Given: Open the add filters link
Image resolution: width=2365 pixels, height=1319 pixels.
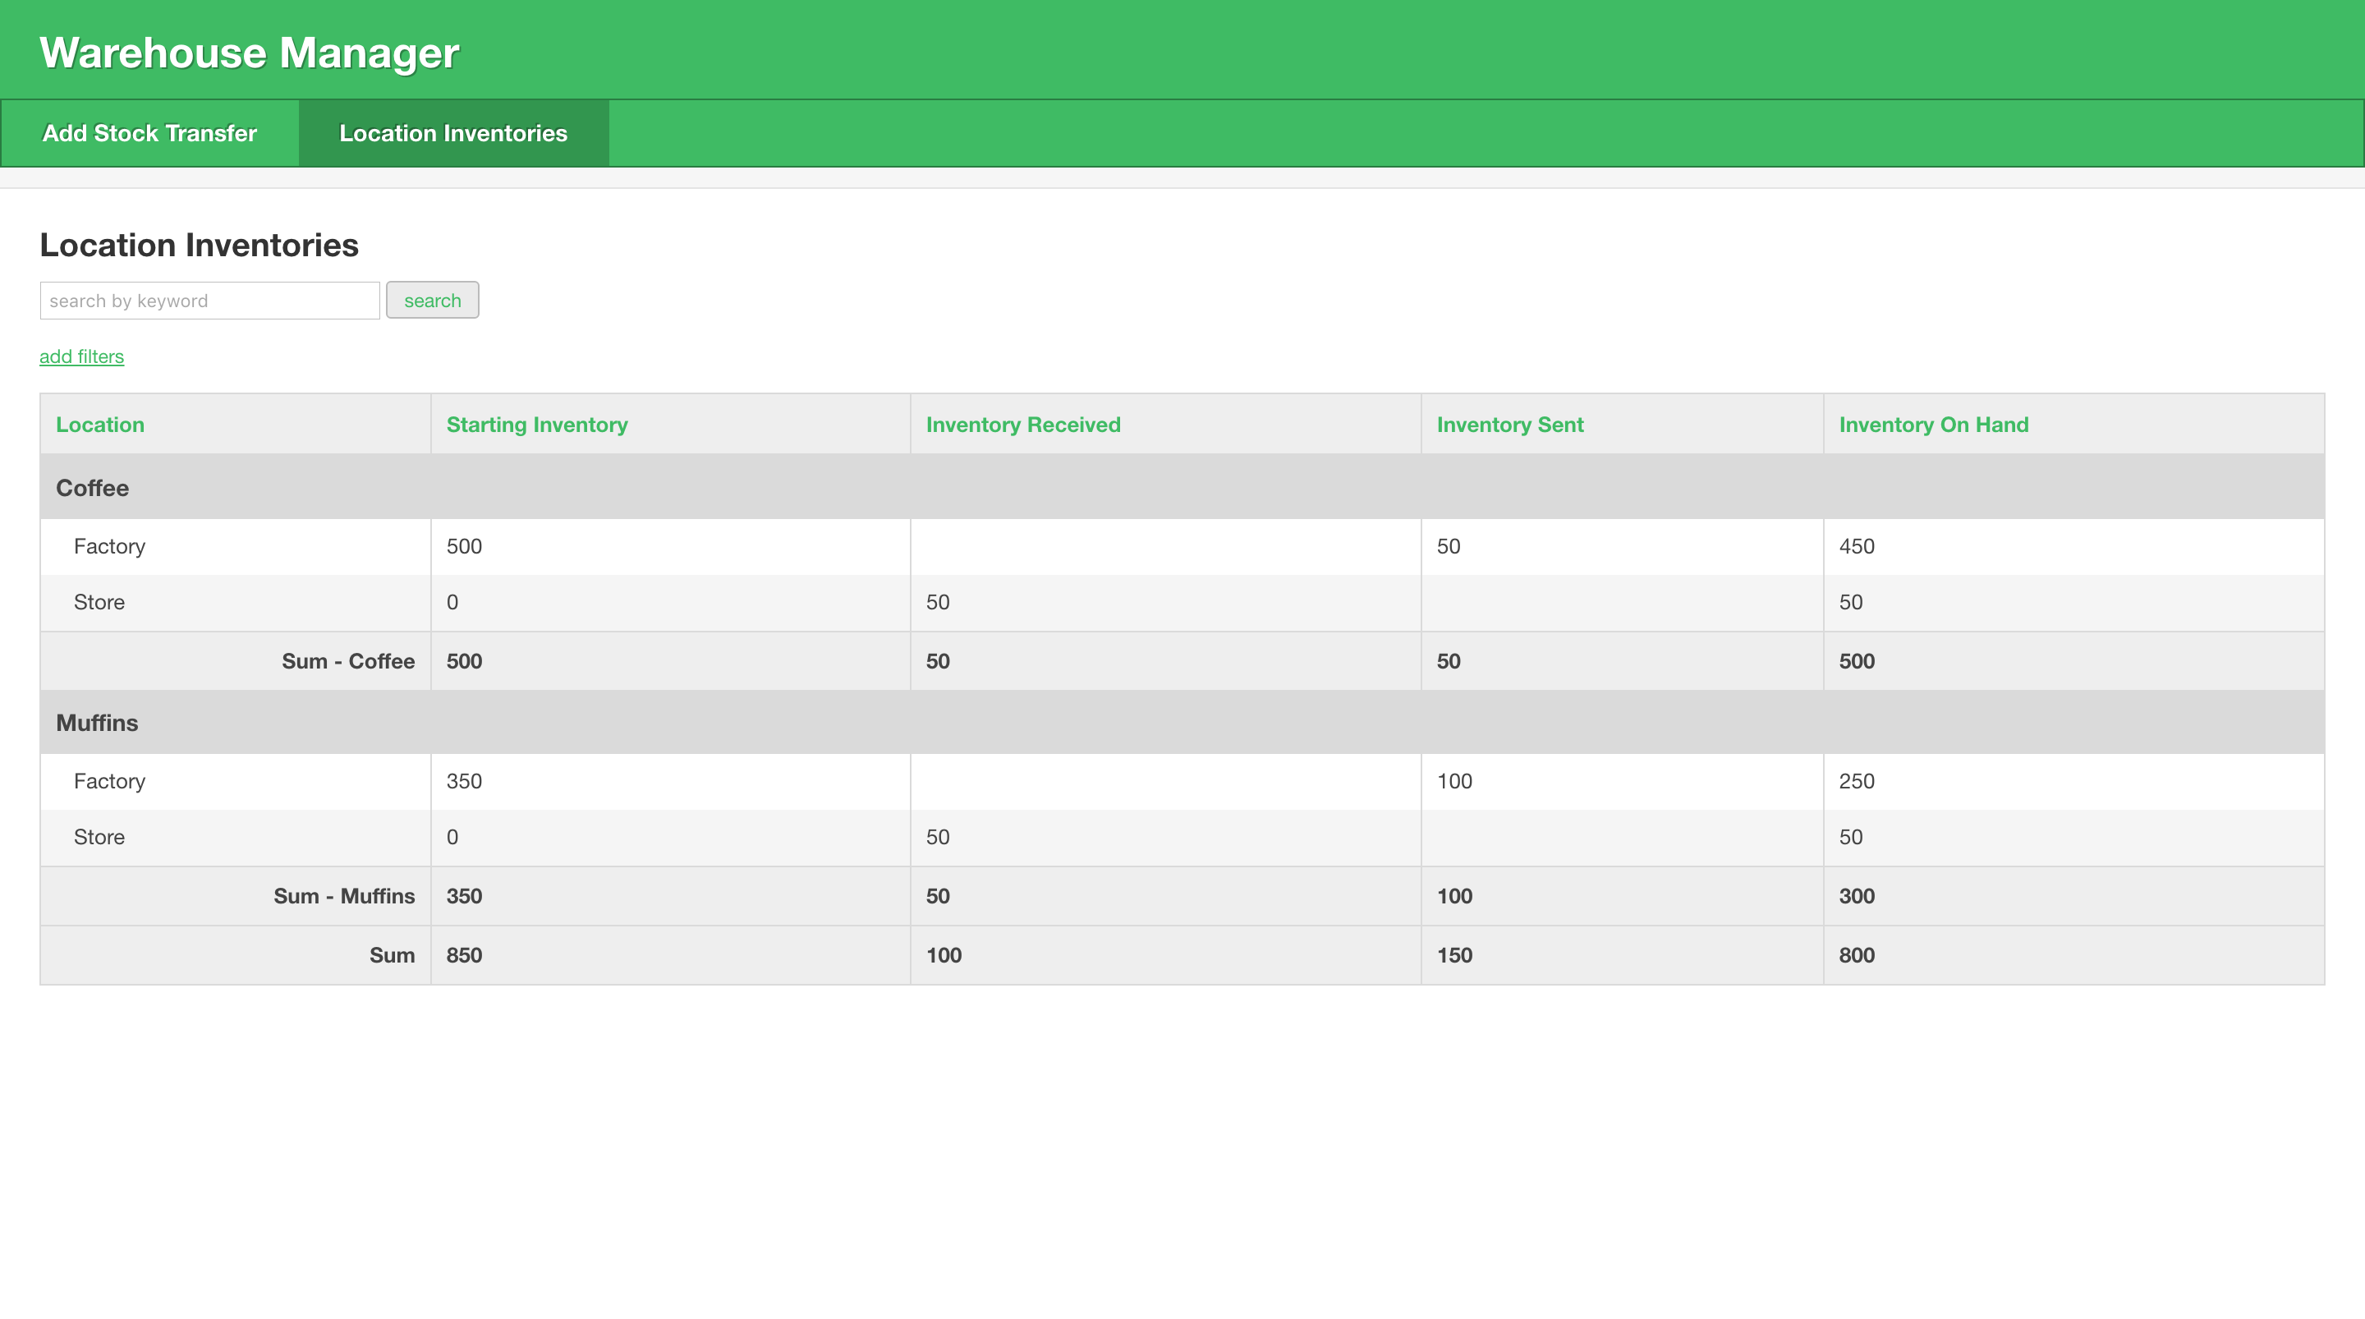Looking at the screenshot, I should [82, 356].
